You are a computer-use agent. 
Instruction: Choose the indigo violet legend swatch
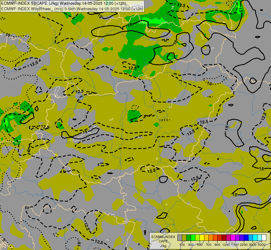242,238
